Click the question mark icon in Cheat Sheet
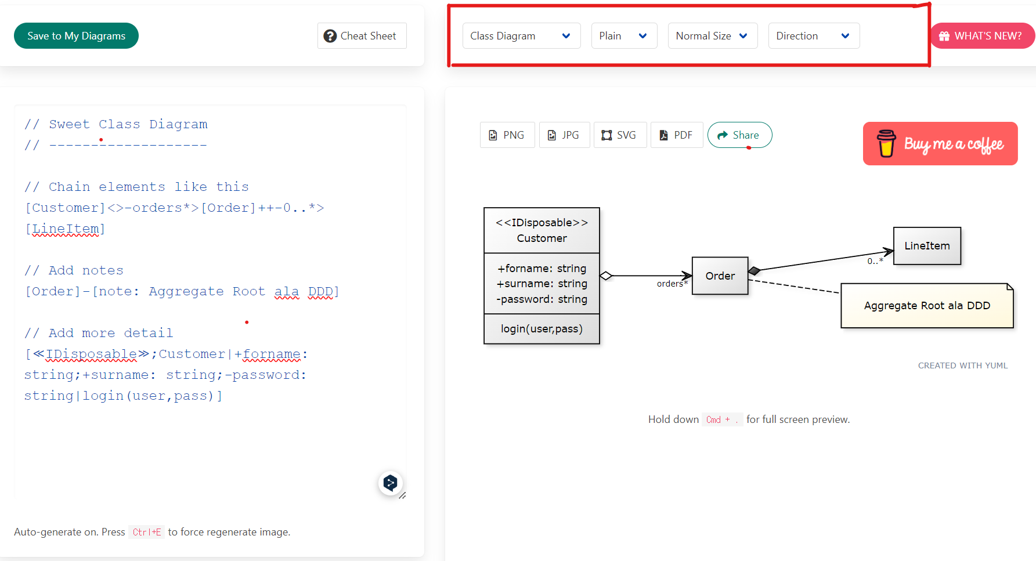1036x561 pixels. tap(330, 36)
